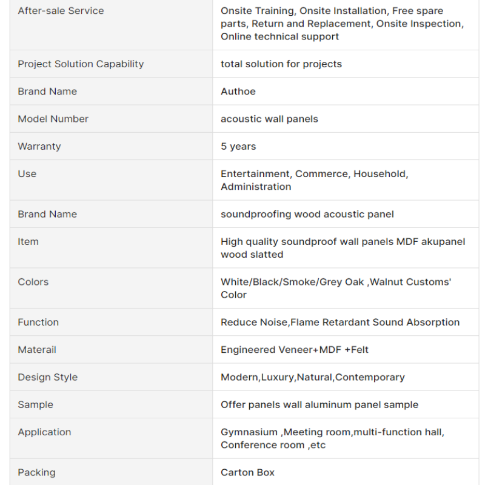The image size is (485, 485).
Task: Click the After-sale Service label cell
Action: click(x=61, y=11)
